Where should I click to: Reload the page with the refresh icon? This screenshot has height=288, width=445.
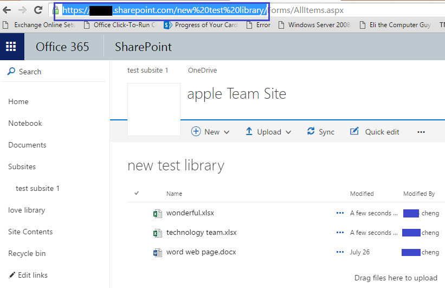point(38,10)
